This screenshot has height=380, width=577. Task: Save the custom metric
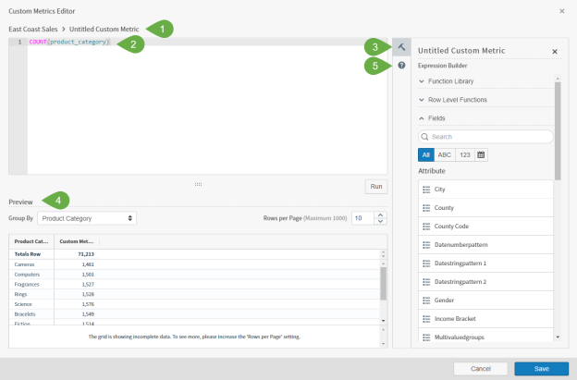click(x=541, y=368)
